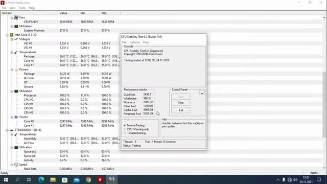Open the View menu in HWMonitor

[x=12, y=8]
